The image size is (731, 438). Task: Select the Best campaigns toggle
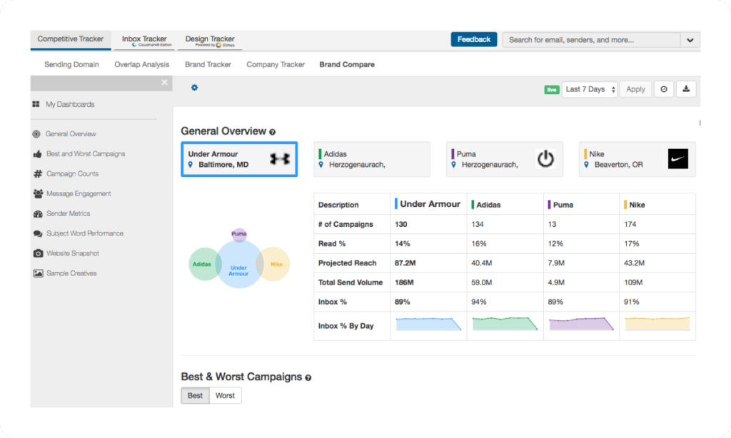tap(195, 395)
